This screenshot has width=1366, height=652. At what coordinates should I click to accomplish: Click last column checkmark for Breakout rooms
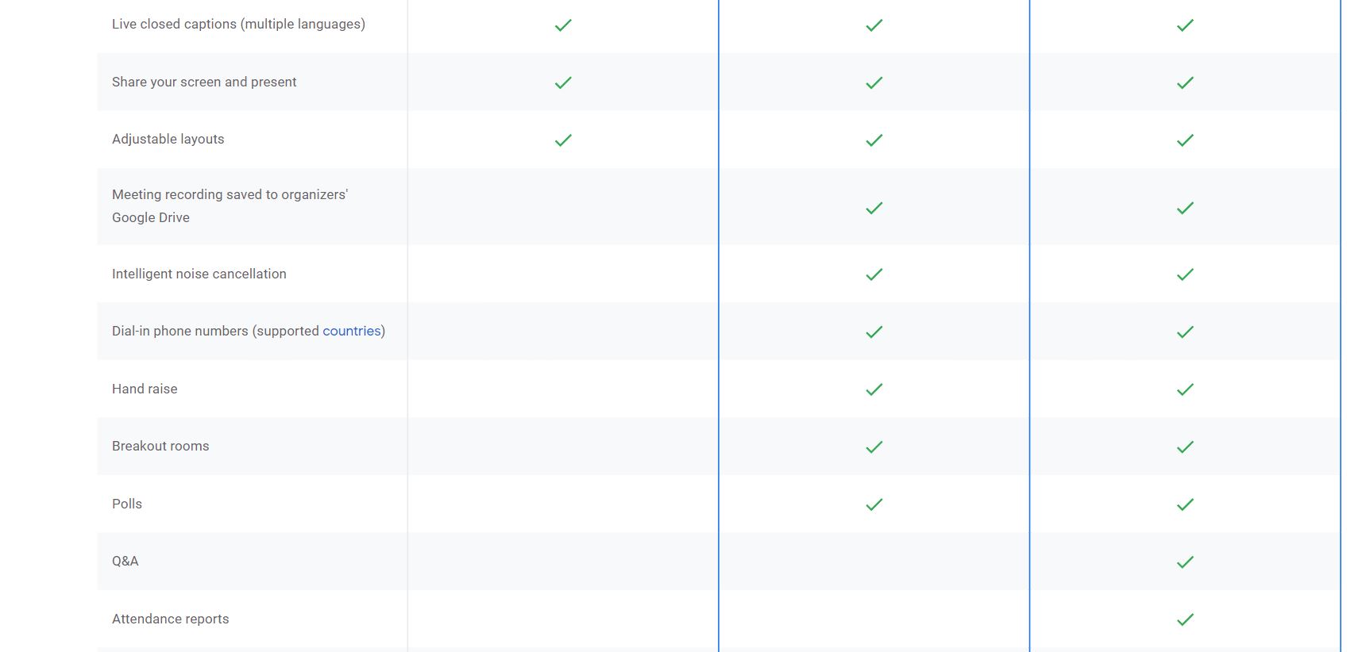pyautogui.click(x=1185, y=447)
